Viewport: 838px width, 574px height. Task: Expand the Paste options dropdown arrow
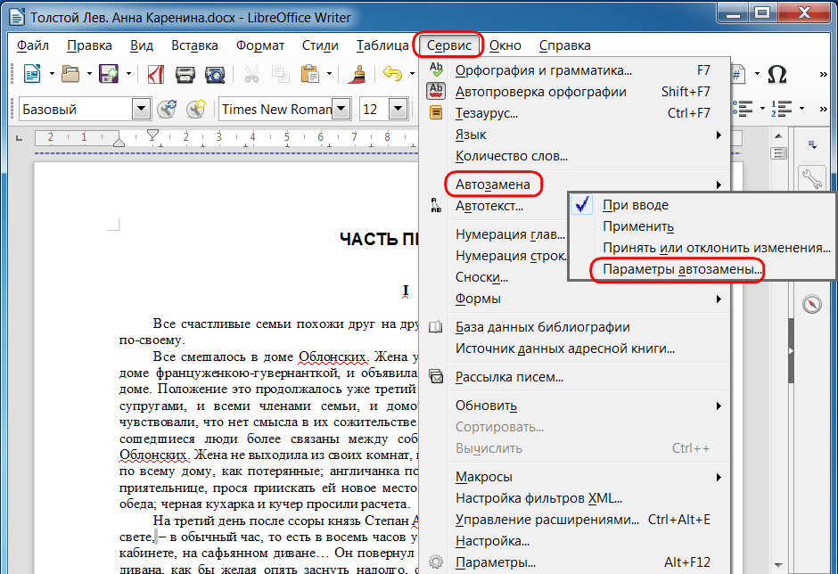[329, 74]
